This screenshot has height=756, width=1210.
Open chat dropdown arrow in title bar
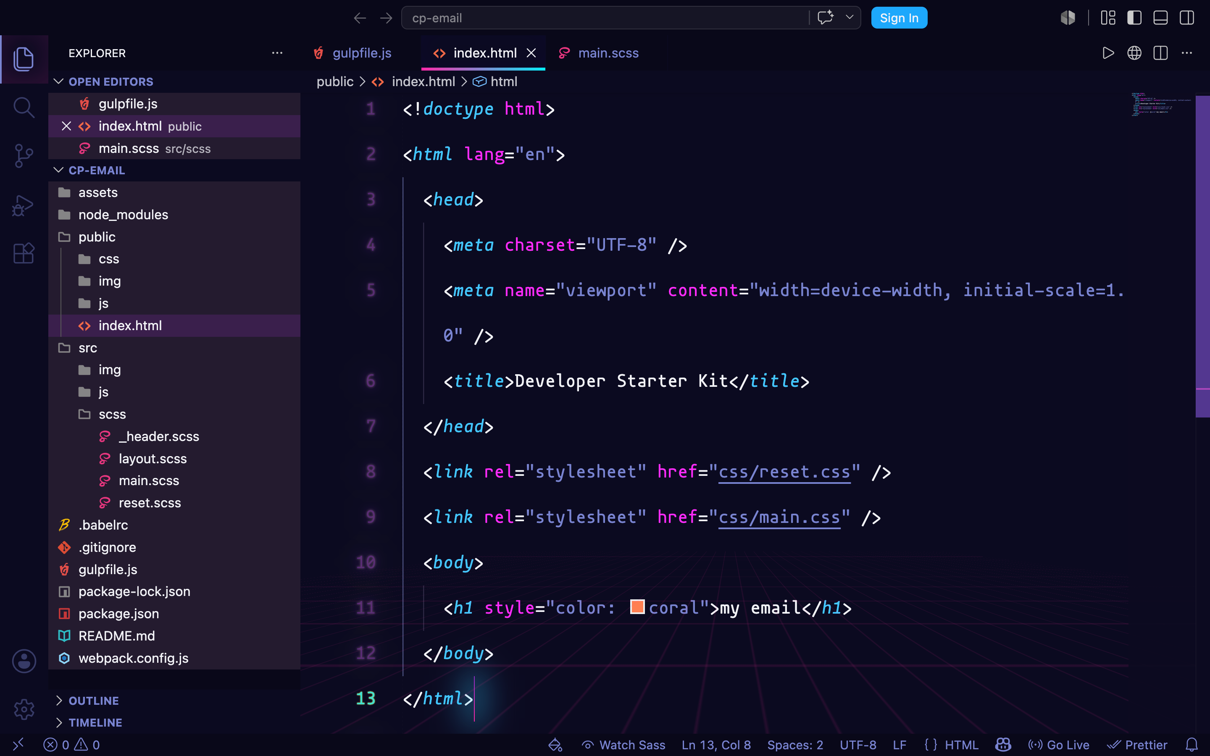849,18
